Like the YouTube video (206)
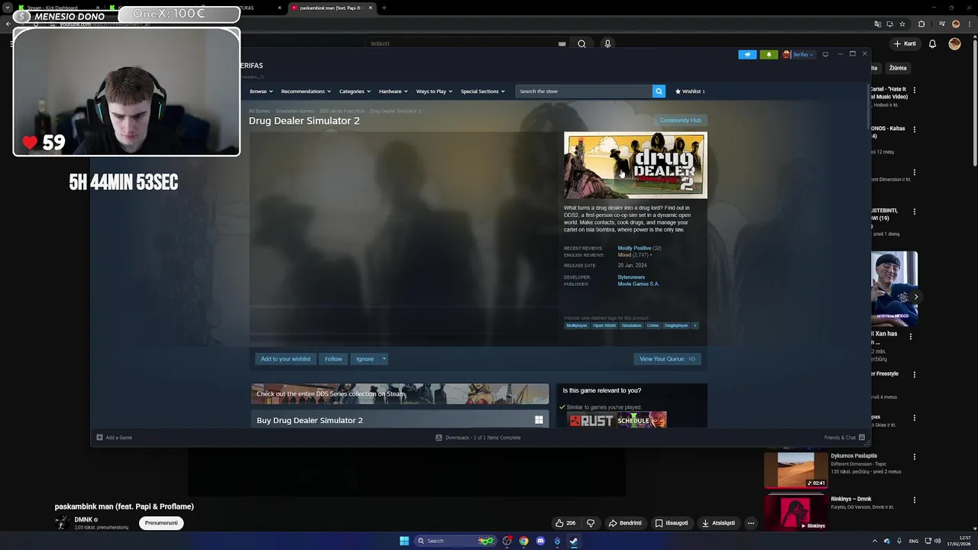 [565, 523]
